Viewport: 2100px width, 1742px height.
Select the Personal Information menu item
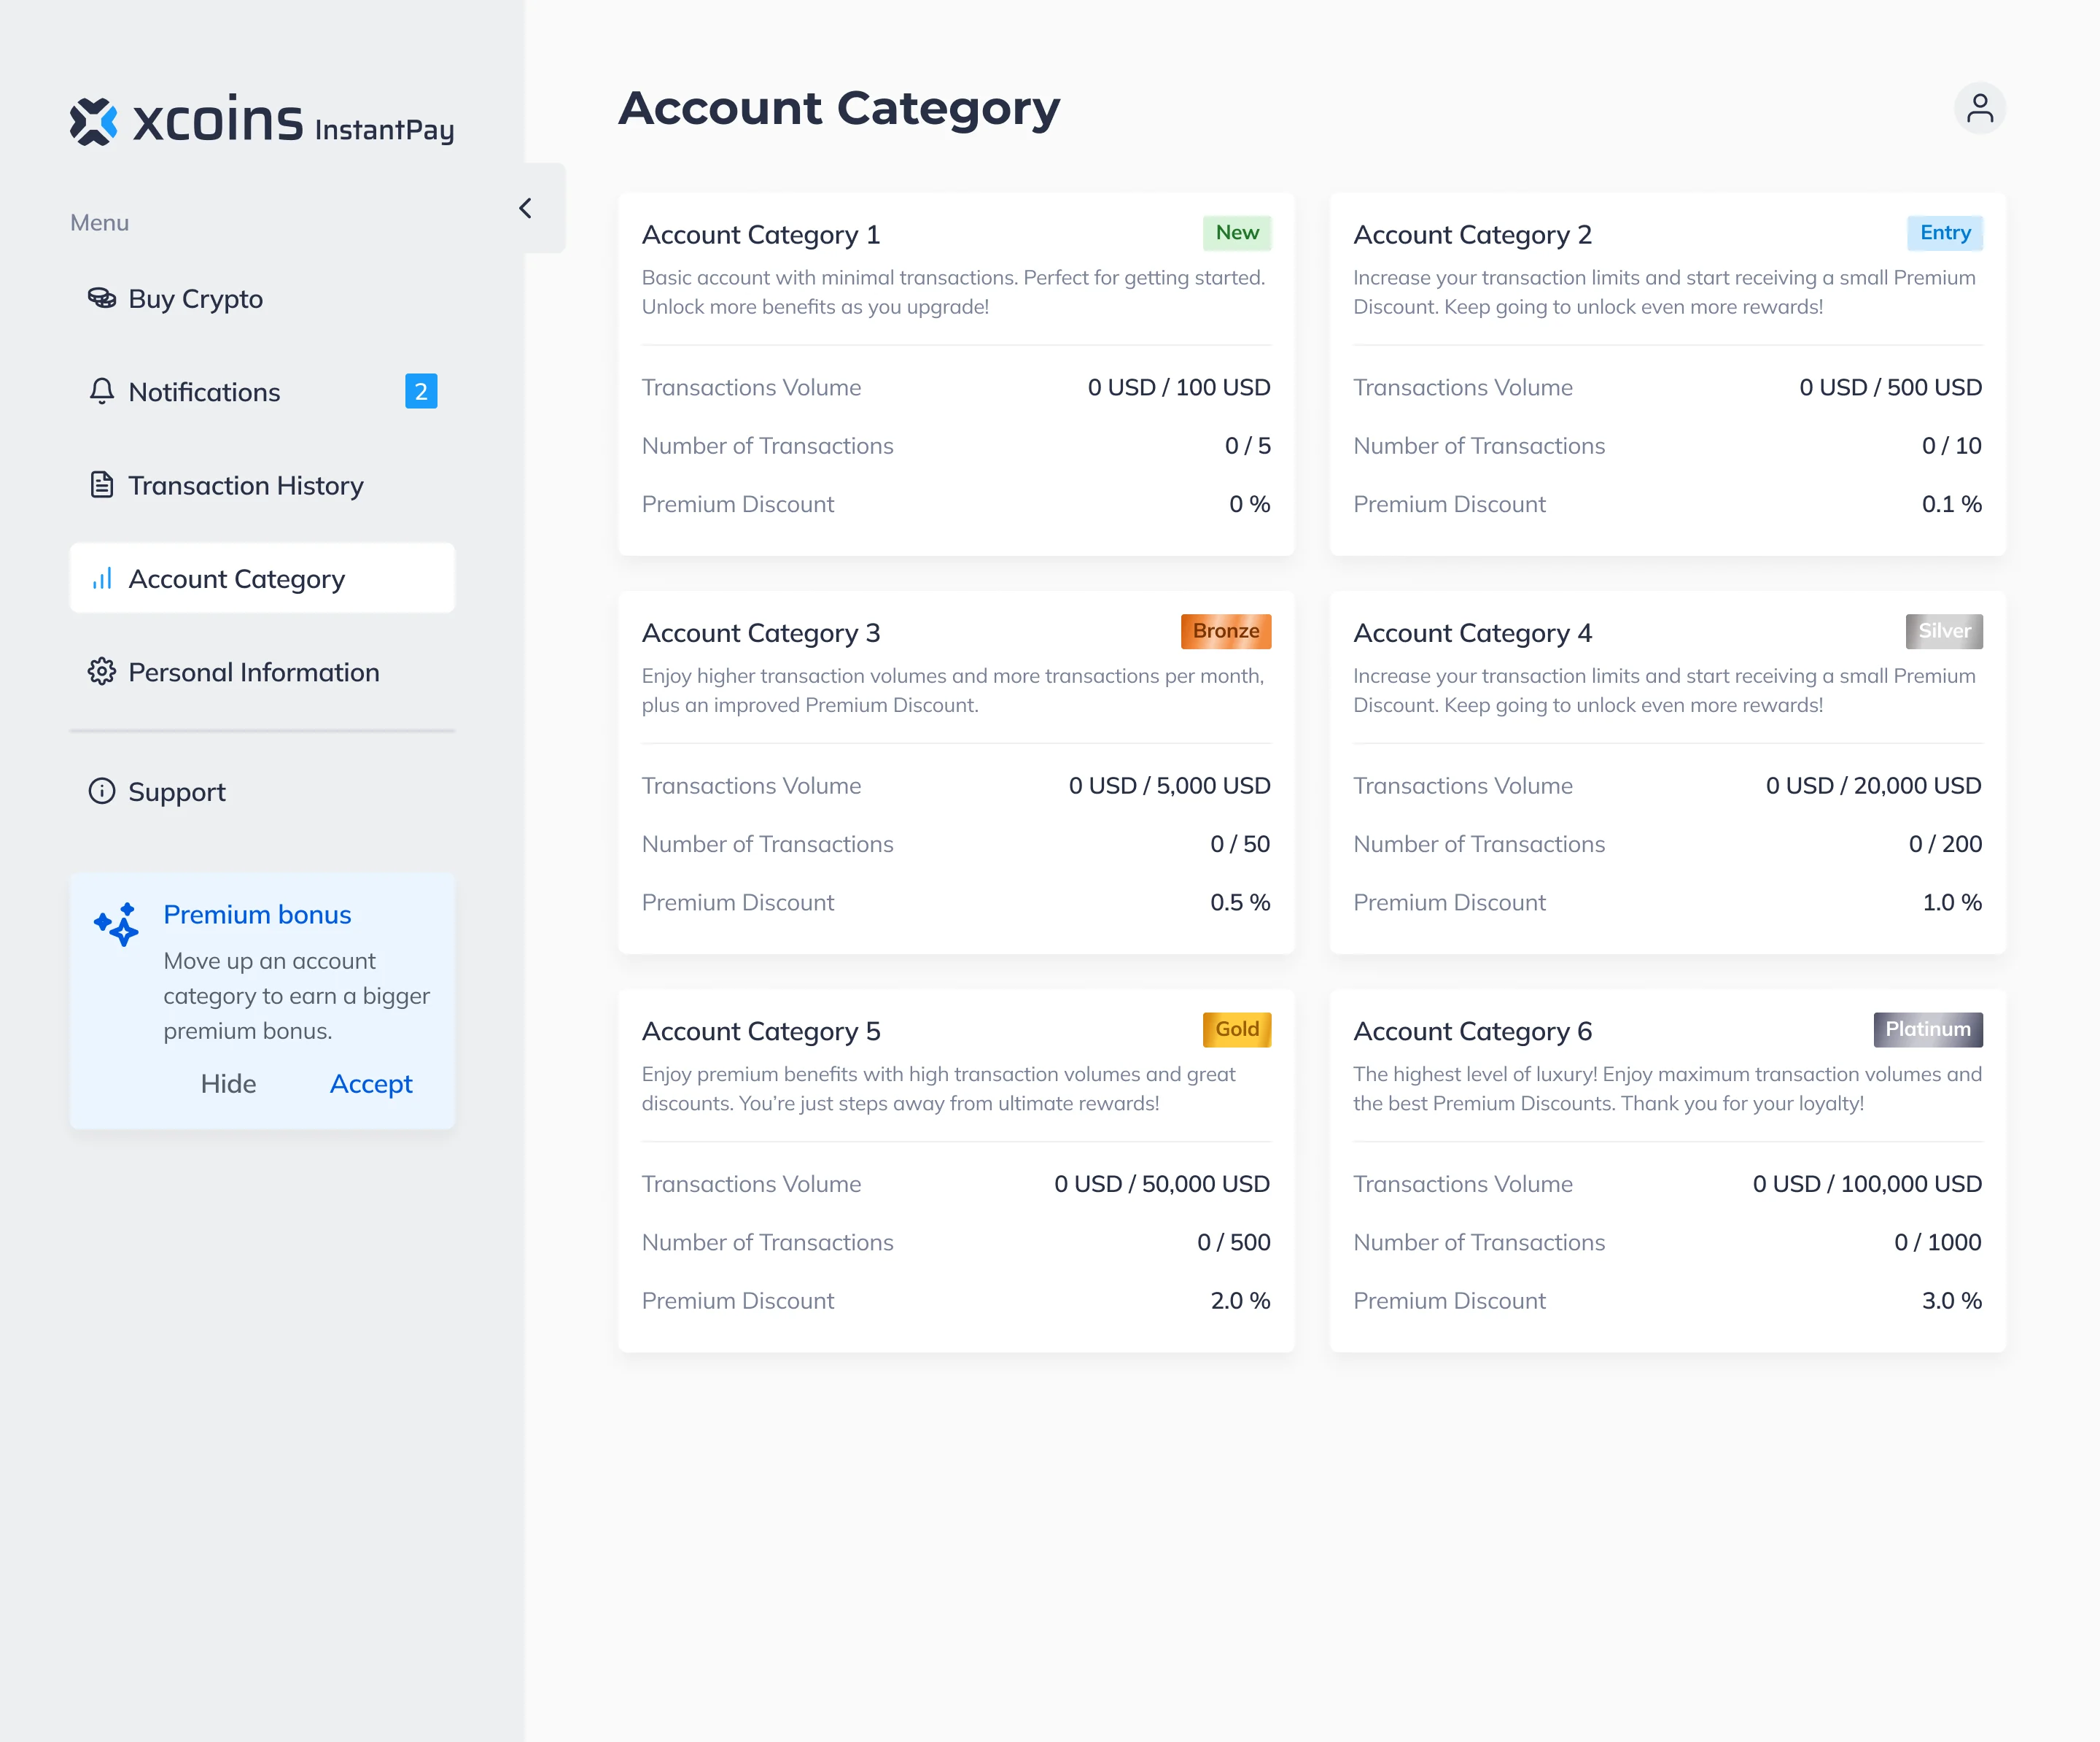tap(262, 671)
